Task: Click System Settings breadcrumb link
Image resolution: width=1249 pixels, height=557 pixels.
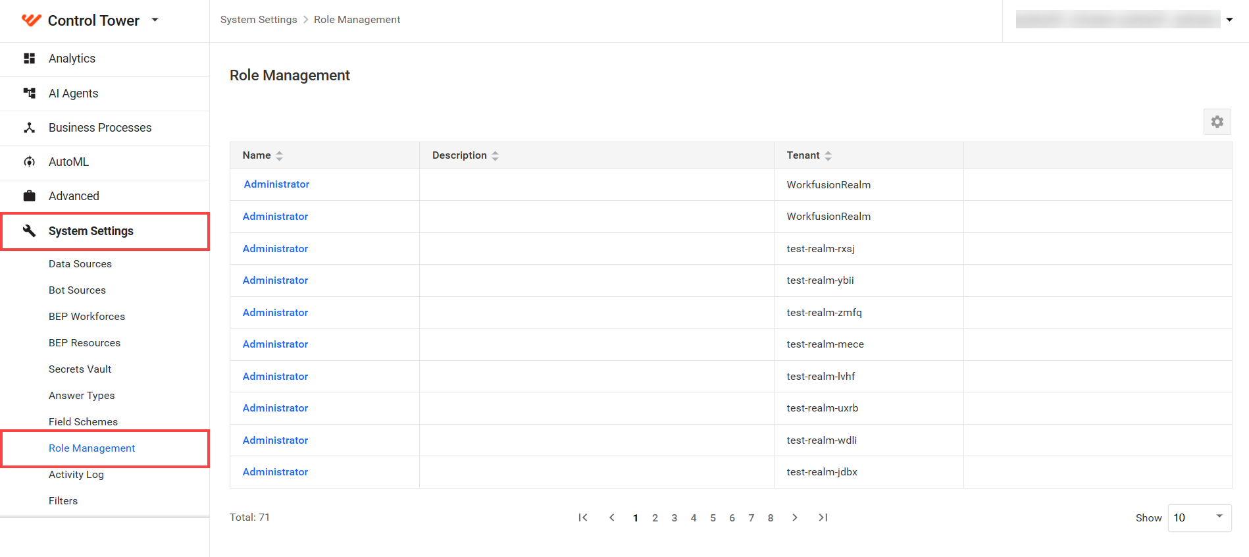Action: click(x=259, y=20)
